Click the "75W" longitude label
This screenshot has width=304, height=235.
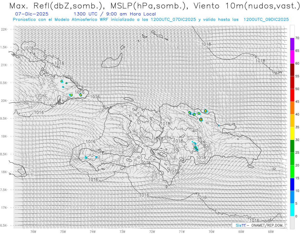coord(63,231)
